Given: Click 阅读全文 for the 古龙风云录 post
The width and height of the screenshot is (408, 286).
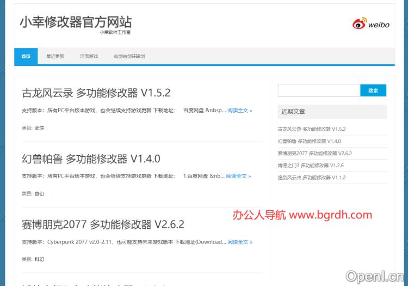Looking at the screenshot, I should (x=240, y=111).
